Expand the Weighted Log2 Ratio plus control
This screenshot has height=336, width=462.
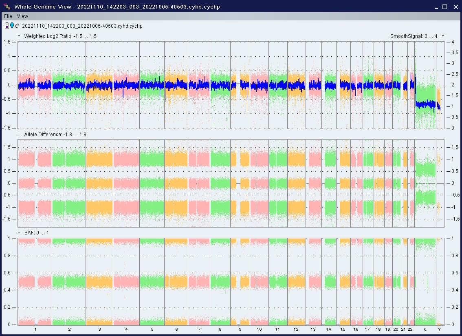pyautogui.click(x=19, y=36)
